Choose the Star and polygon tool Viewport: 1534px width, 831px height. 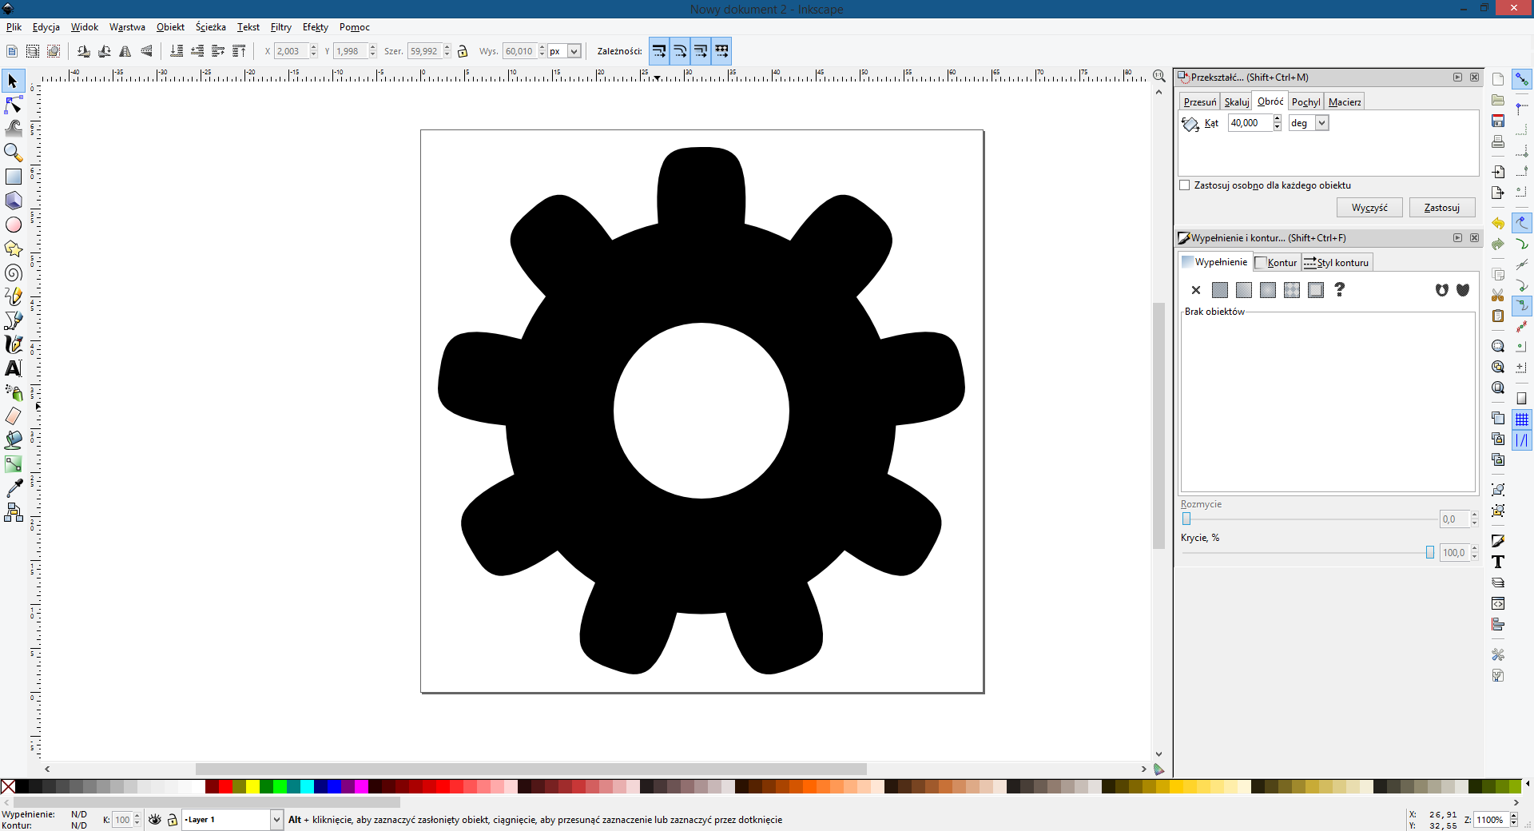[14, 249]
